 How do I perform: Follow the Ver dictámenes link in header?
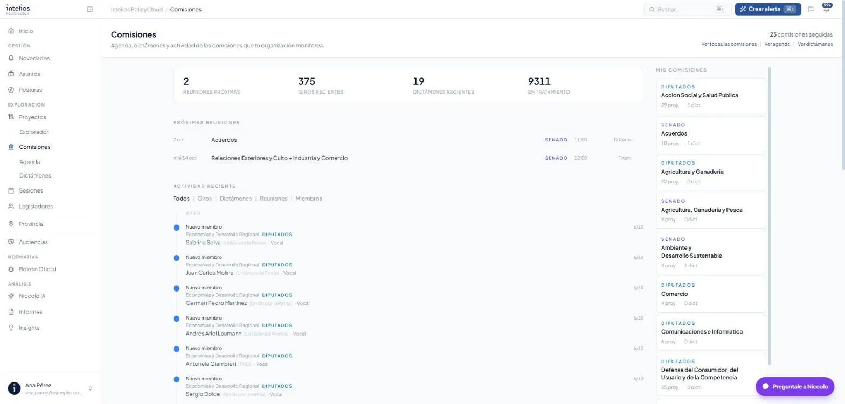coord(815,44)
